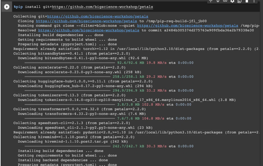Click the tokenizers download progress bar
Image resolution: width=263 pixels, height=166 pixels.
click(x=70, y=105)
